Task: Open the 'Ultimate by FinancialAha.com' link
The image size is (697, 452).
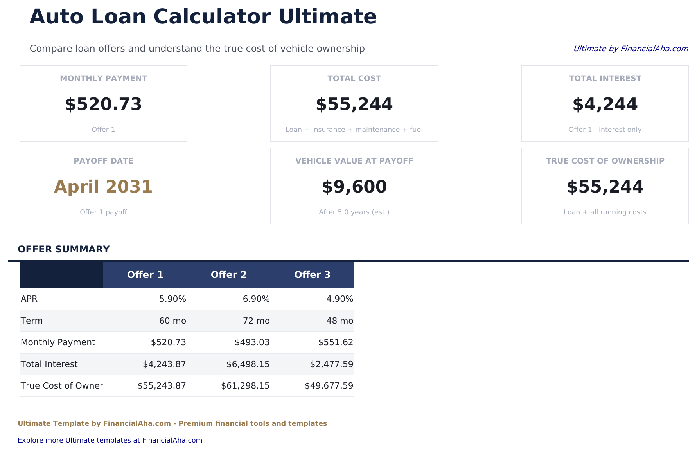Action: tap(630, 49)
